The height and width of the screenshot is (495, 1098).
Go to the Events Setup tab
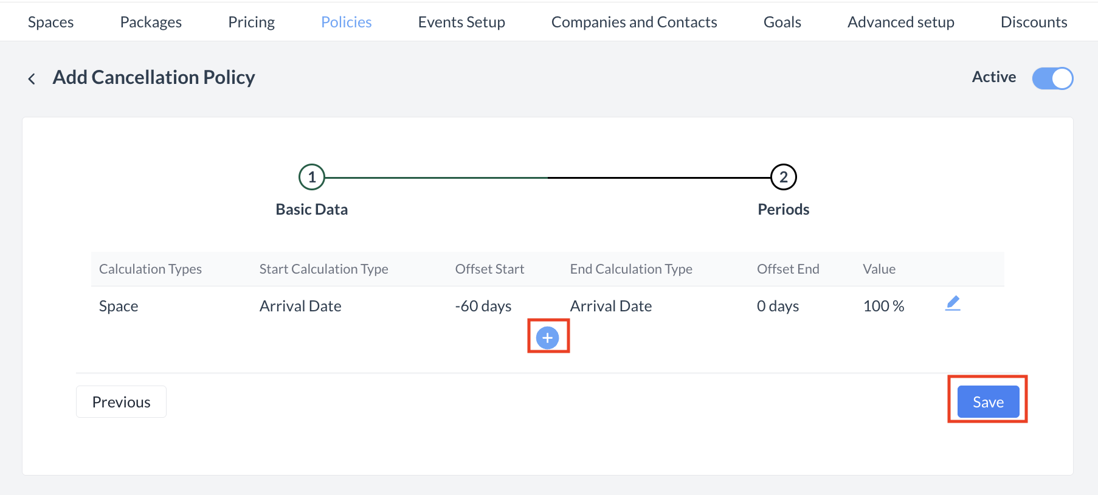461,22
